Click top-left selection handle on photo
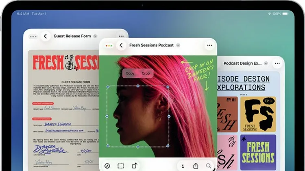The height and width of the screenshot is (171, 305). [108, 87]
